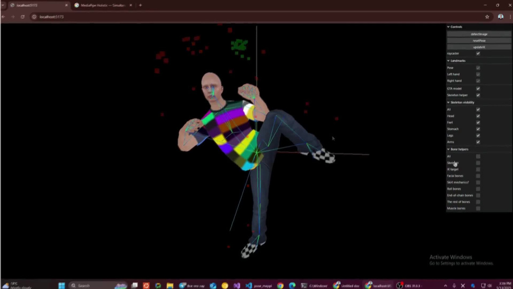
Task: Hide the GTA model
Action: coord(478,88)
